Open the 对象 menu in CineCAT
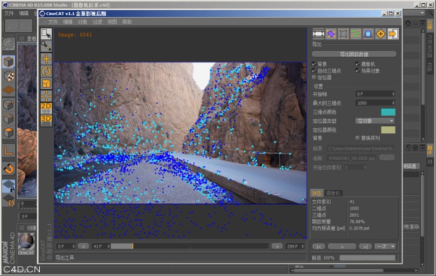 pos(83,22)
